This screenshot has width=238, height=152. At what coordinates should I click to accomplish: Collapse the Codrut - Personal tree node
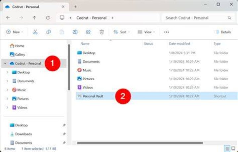[x=5, y=63]
